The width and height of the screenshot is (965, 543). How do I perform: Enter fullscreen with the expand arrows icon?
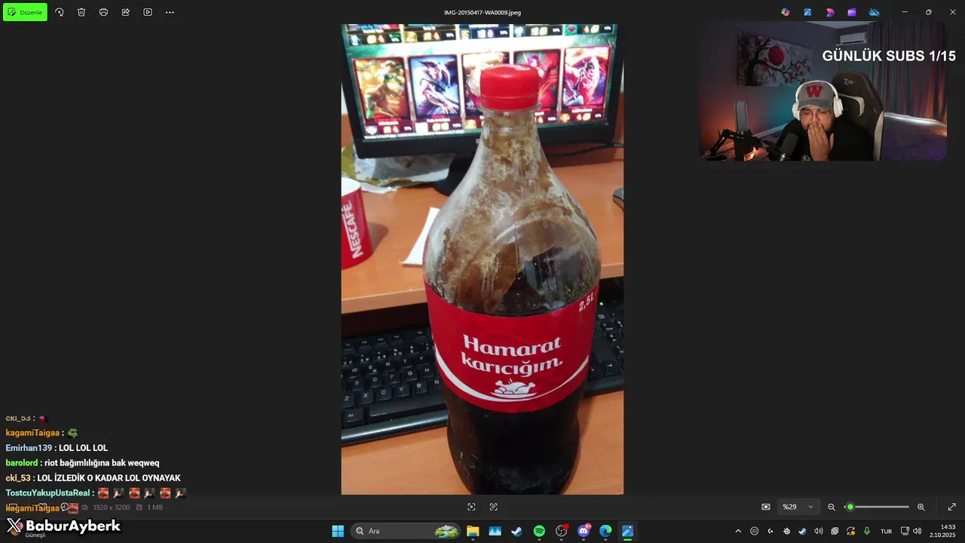(x=951, y=507)
